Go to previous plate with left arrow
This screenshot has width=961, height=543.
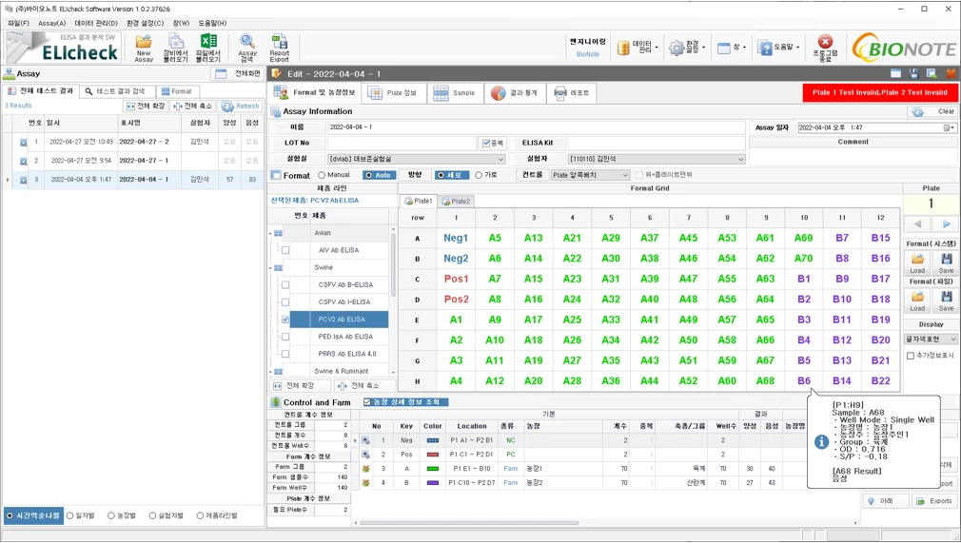(917, 223)
